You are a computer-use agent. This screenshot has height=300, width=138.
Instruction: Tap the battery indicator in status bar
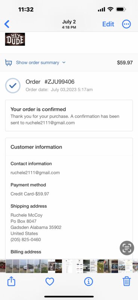tap(121, 9)
